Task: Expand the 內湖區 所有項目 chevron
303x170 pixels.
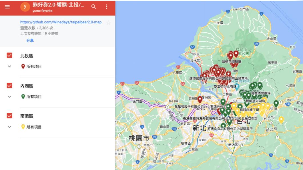Action: click(9, 97)
